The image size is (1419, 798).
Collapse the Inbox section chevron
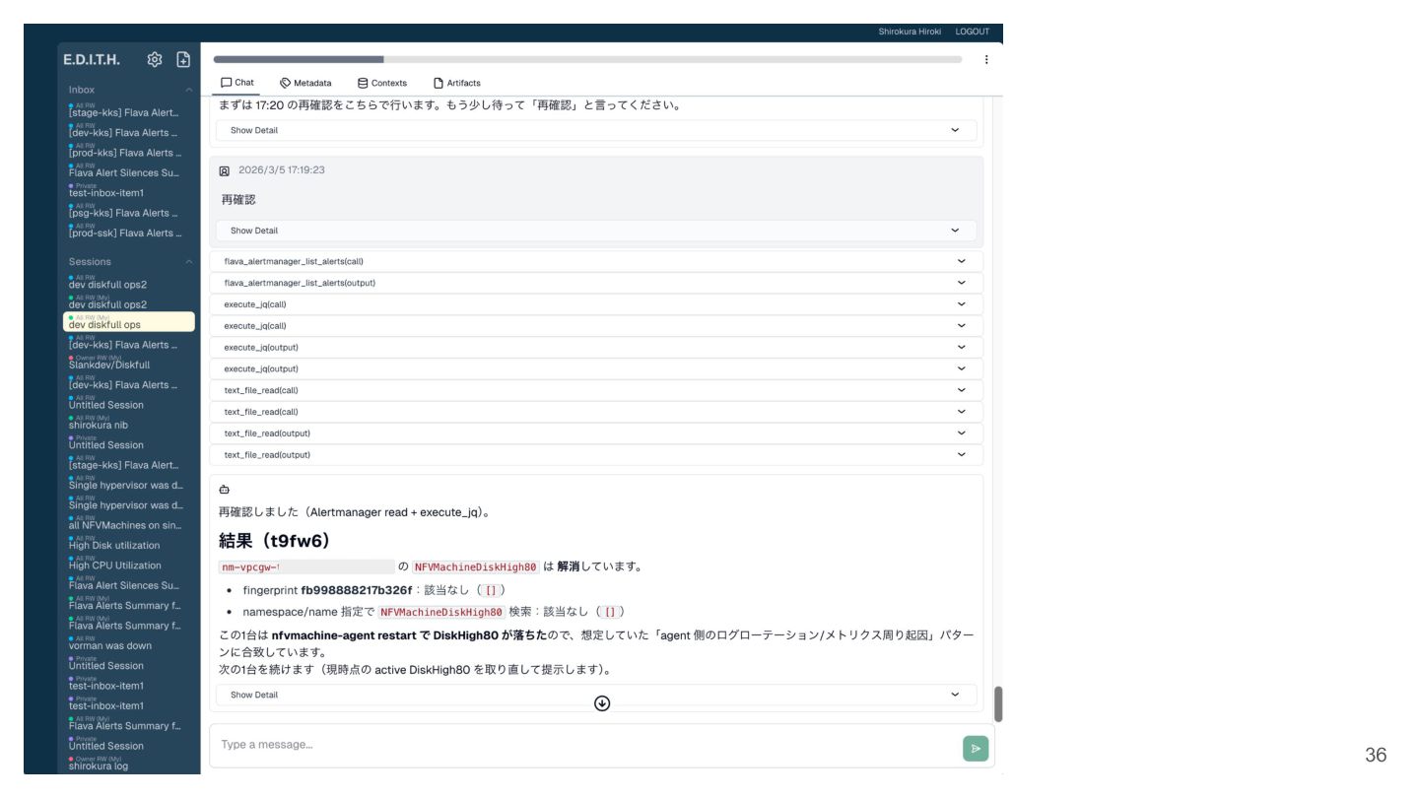pos(189,90)
